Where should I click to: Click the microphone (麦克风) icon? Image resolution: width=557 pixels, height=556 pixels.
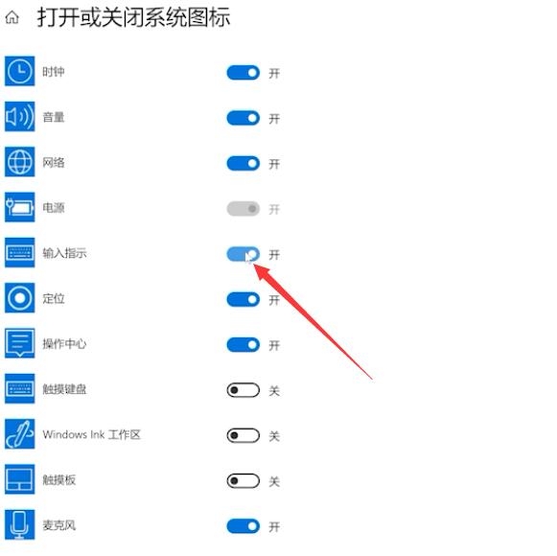point(19,524)
